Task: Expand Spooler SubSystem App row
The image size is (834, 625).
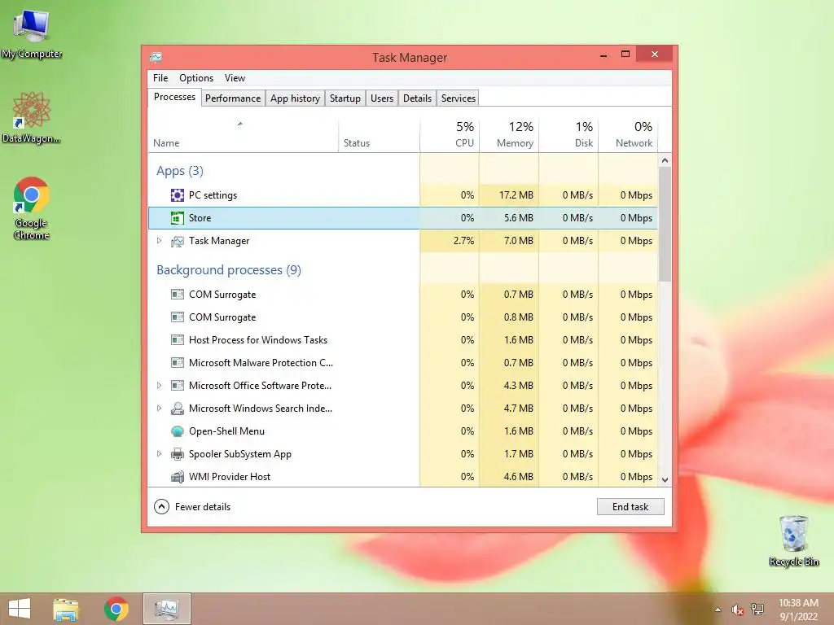Action: (159, 454)
